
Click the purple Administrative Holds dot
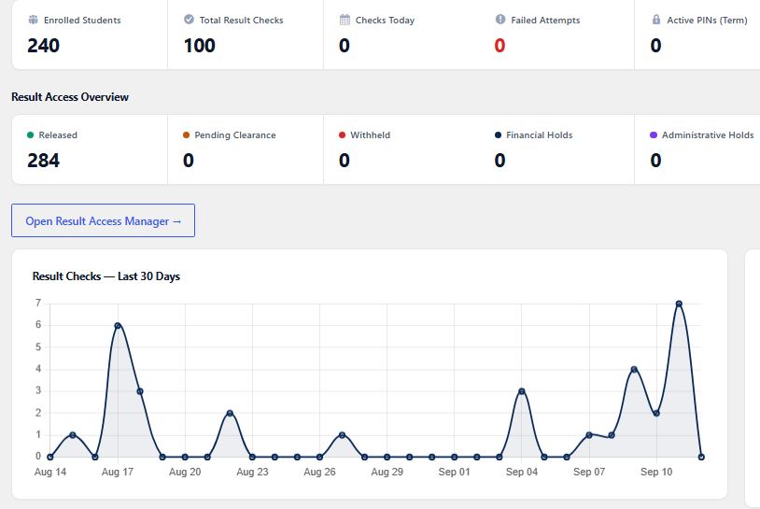click(654, 134)
